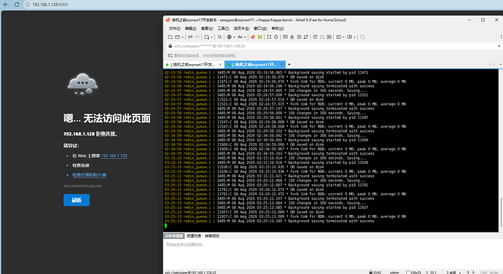Click the keyboard mapping icon in toolbar
This screenshot has height=274, width=503.
click(x=285, y=37)
